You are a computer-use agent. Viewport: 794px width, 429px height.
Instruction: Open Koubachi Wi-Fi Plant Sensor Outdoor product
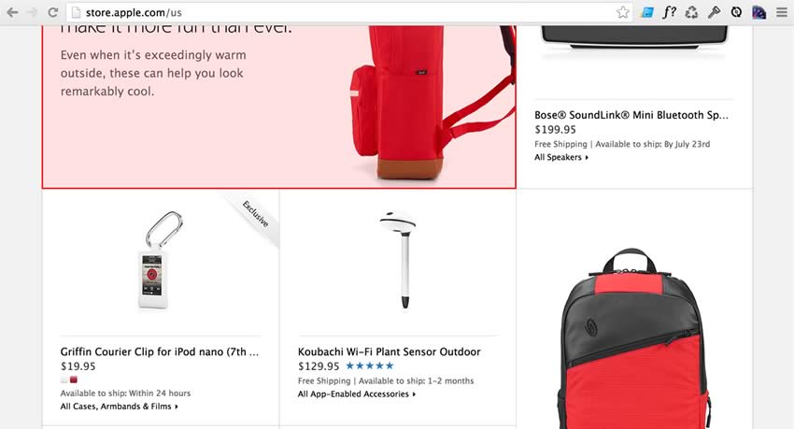(389, 351)
